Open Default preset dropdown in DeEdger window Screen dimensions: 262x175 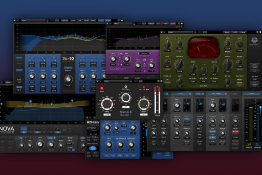(x=116, y=81)
